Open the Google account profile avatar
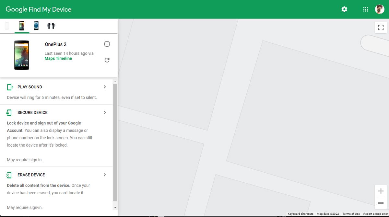The width and height of the screenshot is (389, 217). point(380,9)
